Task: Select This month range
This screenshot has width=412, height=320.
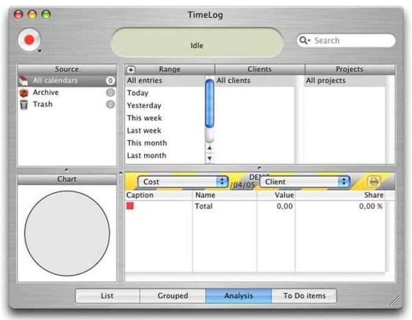Action: pyautogui.click(x=165, y=143)
